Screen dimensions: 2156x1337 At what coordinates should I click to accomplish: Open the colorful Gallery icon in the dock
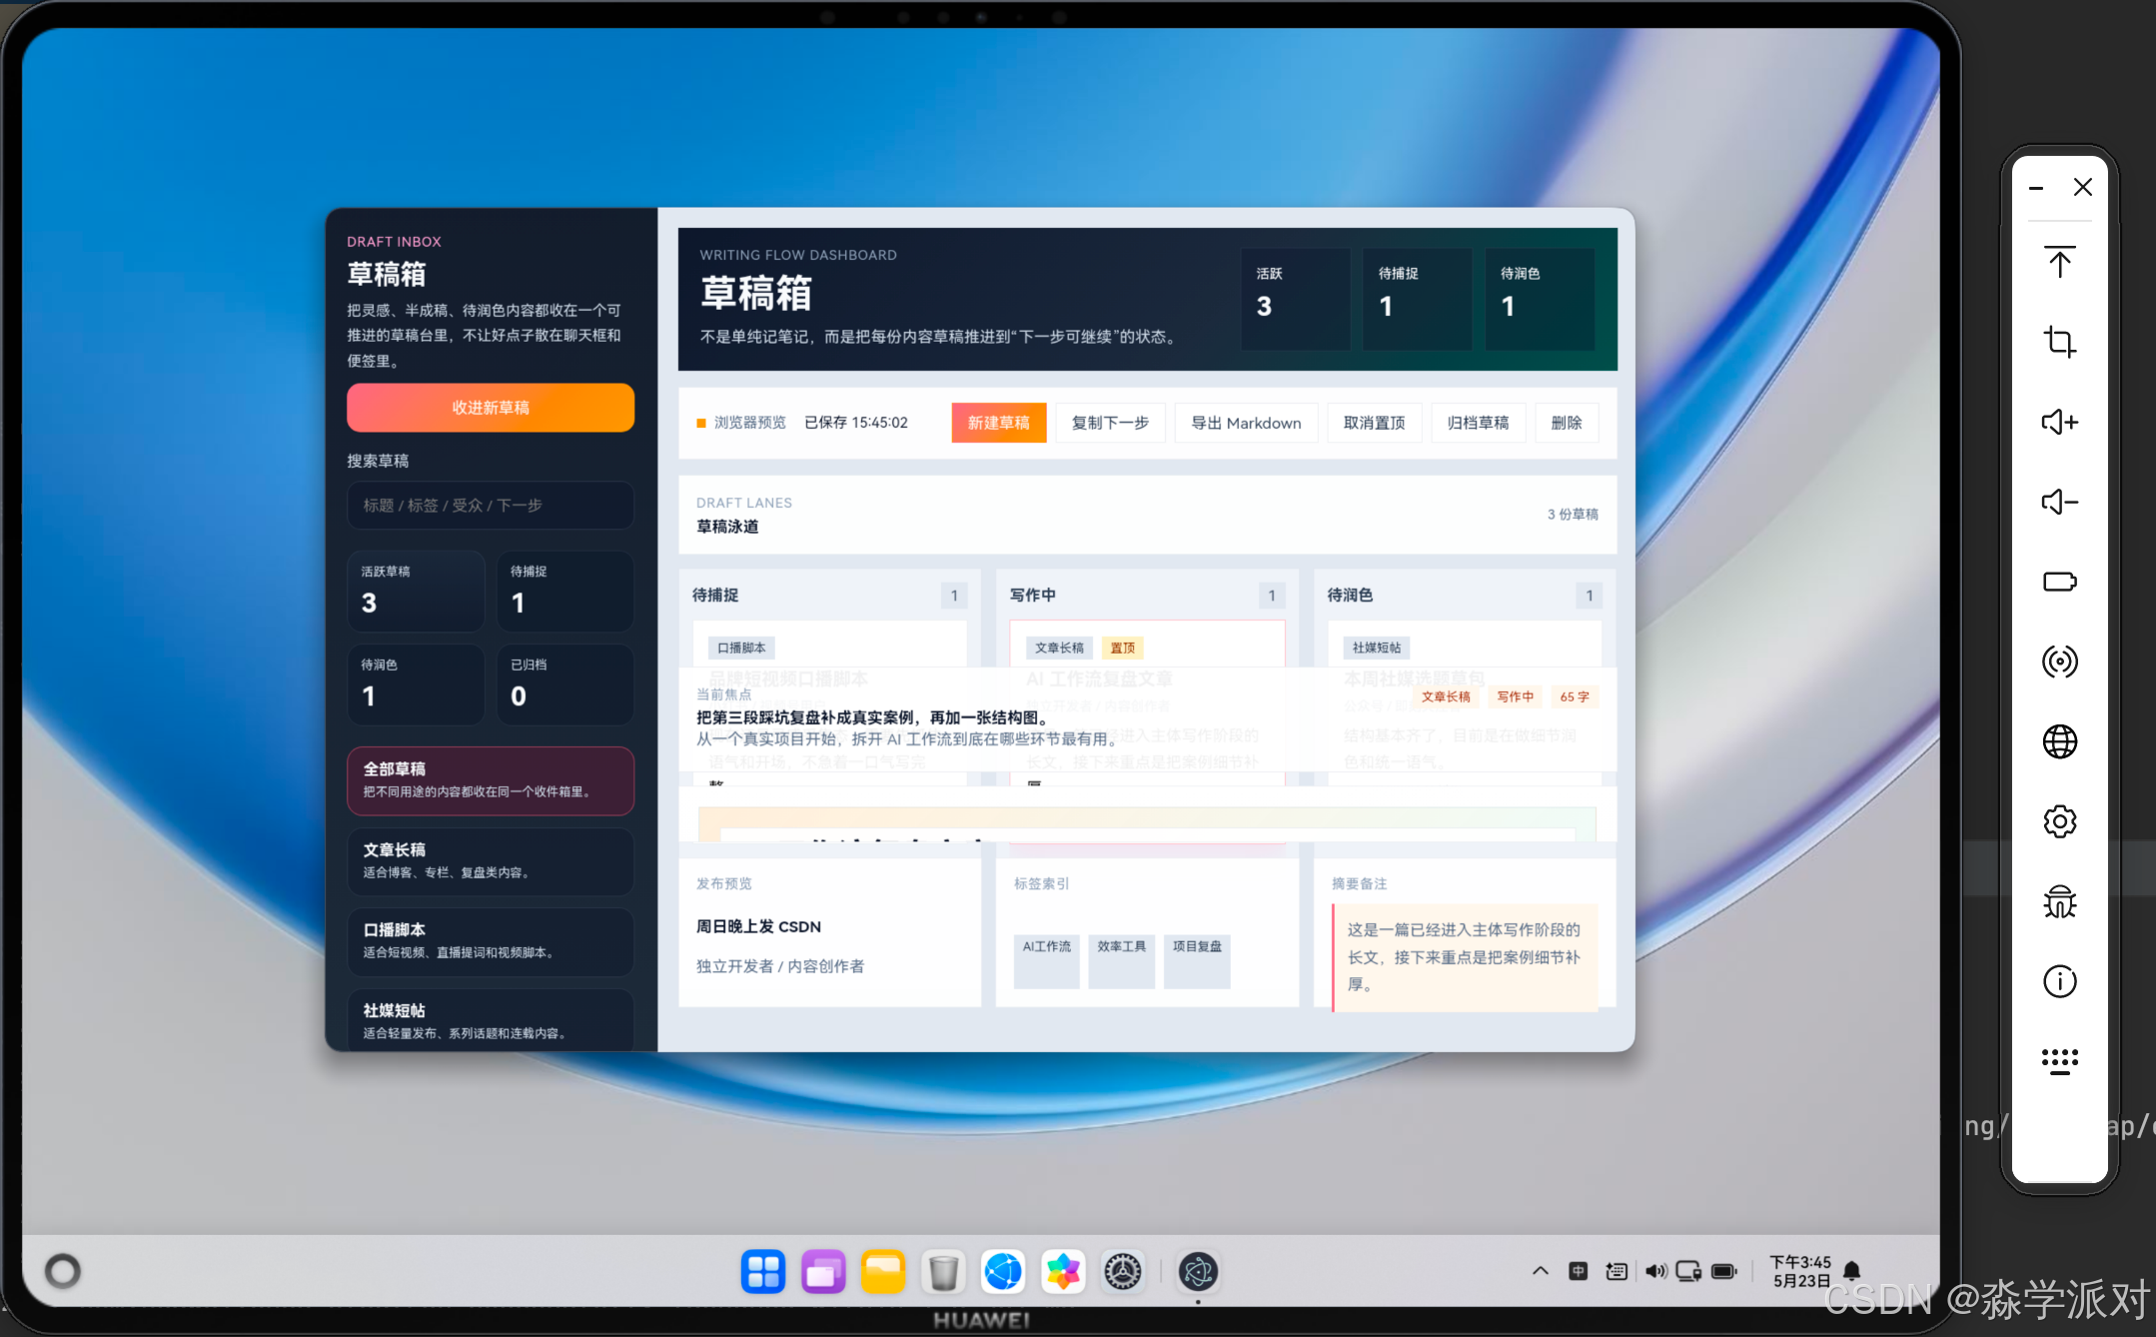point(1063,1272)
